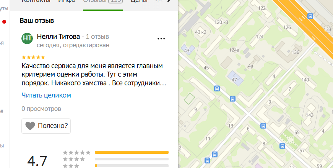This screenshot has height=168, width=333.
Task: Select the blue building 43 on the map
Action: tap(188, 50)
